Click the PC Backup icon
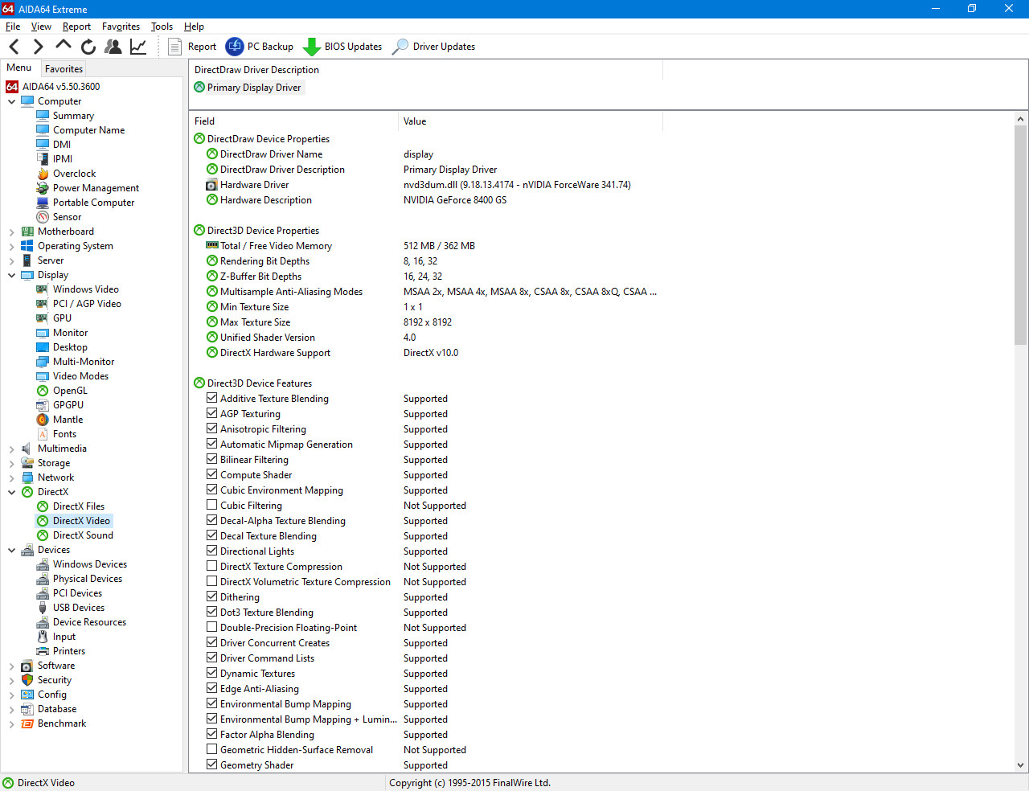The width and height of the screenshot is (1029, 791). [235, 47]
